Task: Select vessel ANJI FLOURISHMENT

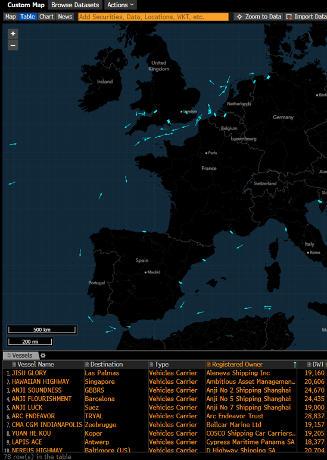Action: click(x=41, y=399)
